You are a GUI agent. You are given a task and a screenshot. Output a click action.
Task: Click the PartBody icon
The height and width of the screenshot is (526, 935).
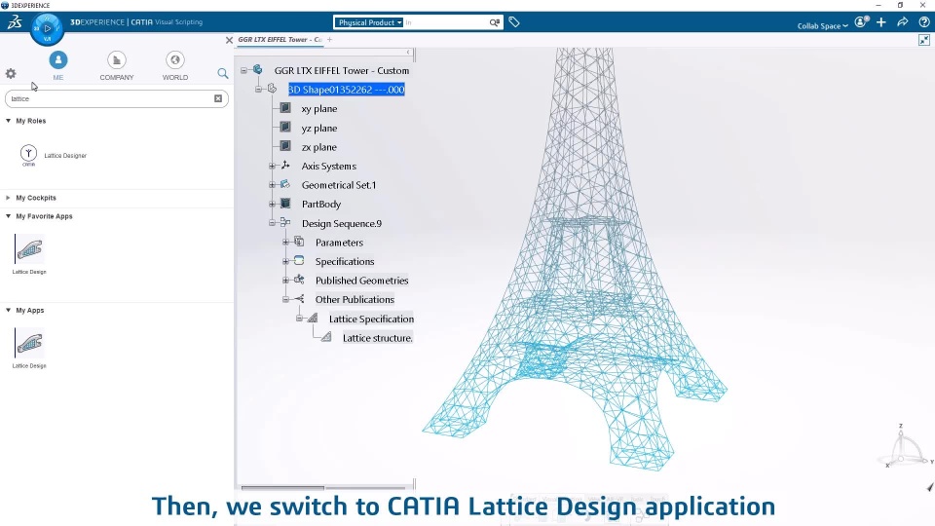coord(285,204)
